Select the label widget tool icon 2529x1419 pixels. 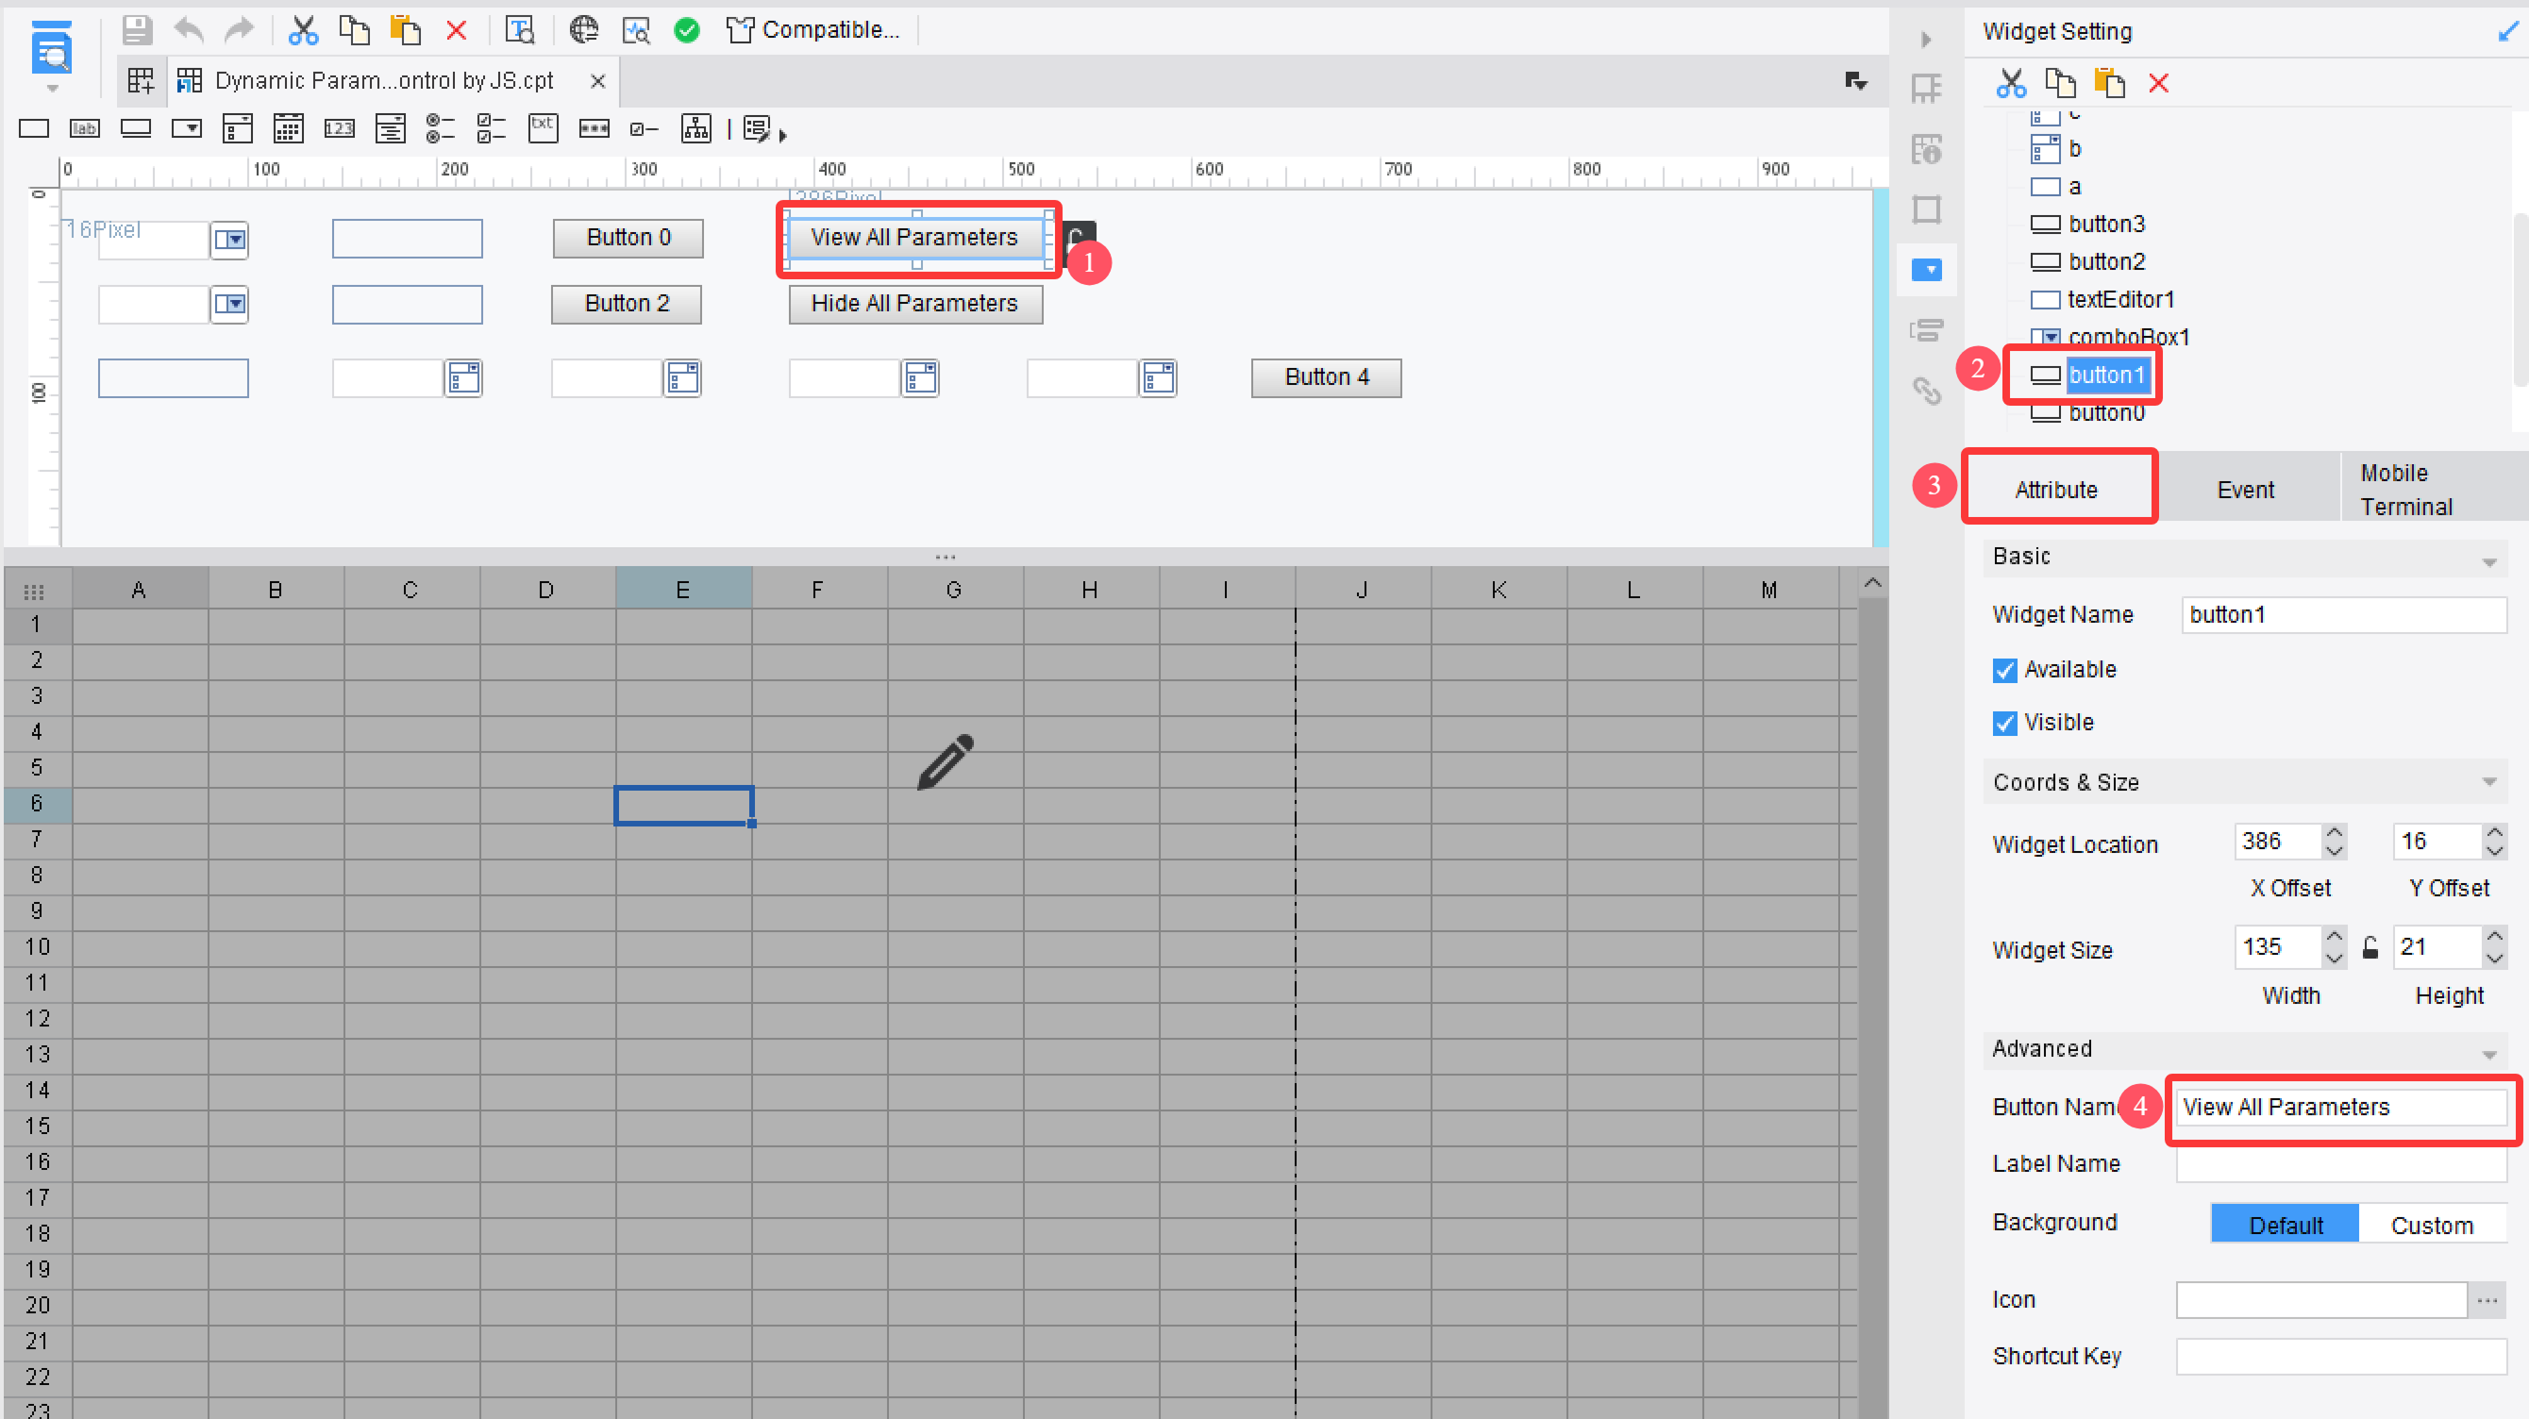[x=84, y=128]
